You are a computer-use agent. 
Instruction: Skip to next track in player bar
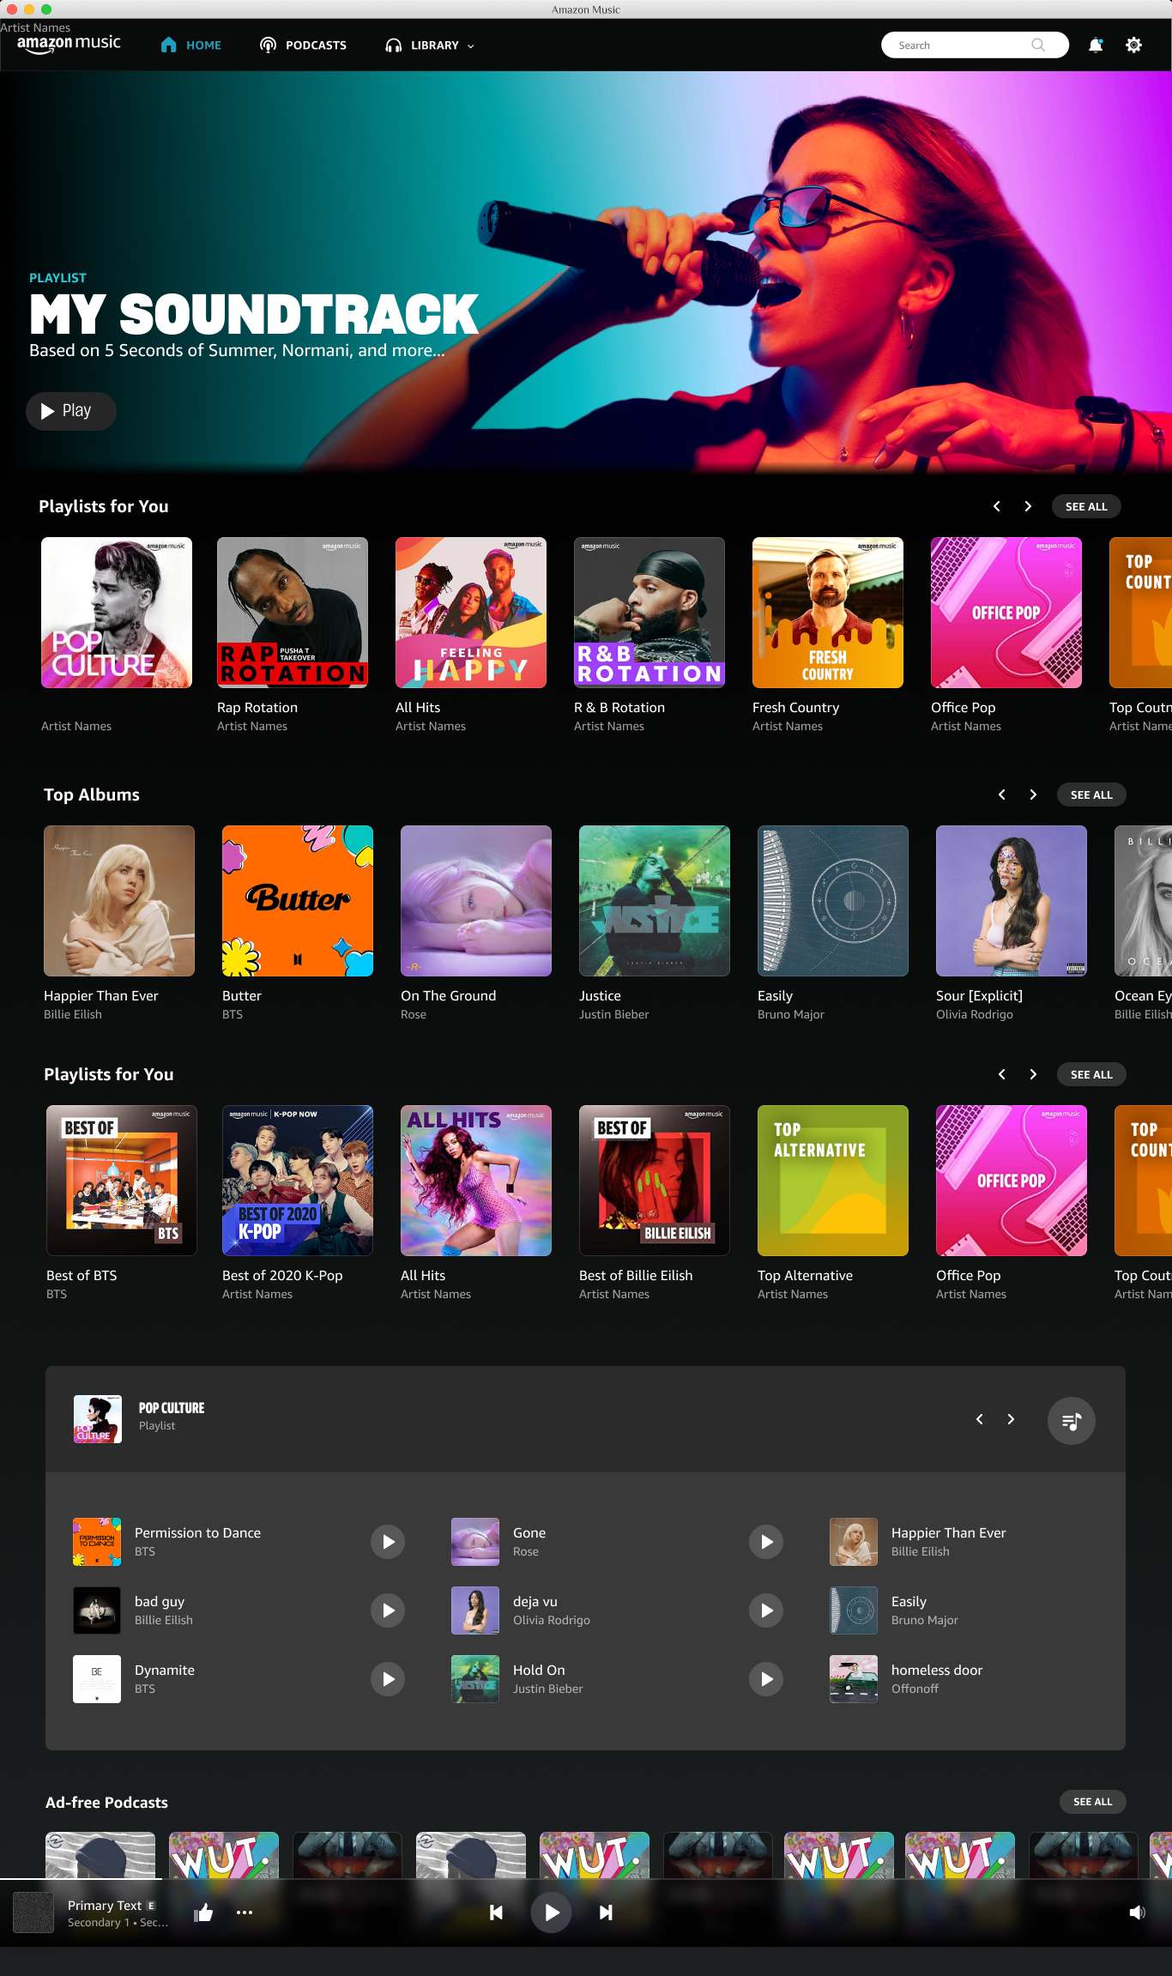pyautogui.click(x=606, y=1912)
